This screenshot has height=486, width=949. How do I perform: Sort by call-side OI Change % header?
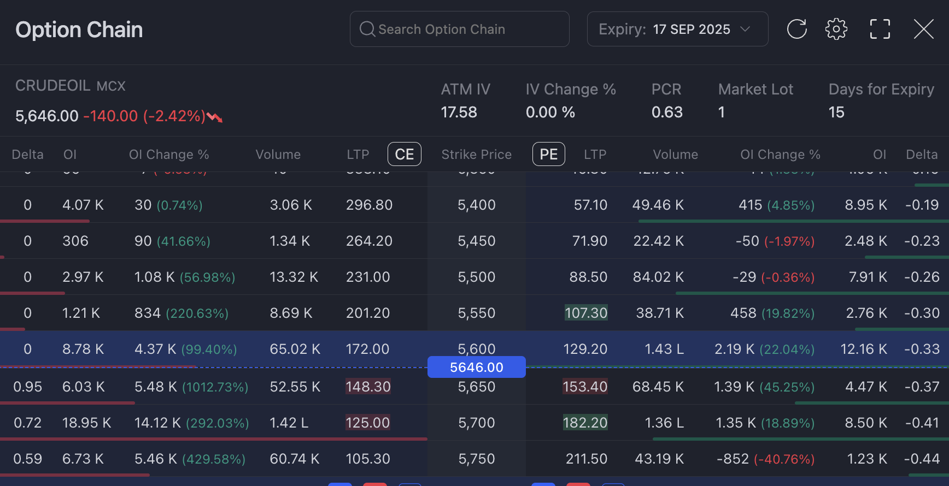[x=169, y=155]
